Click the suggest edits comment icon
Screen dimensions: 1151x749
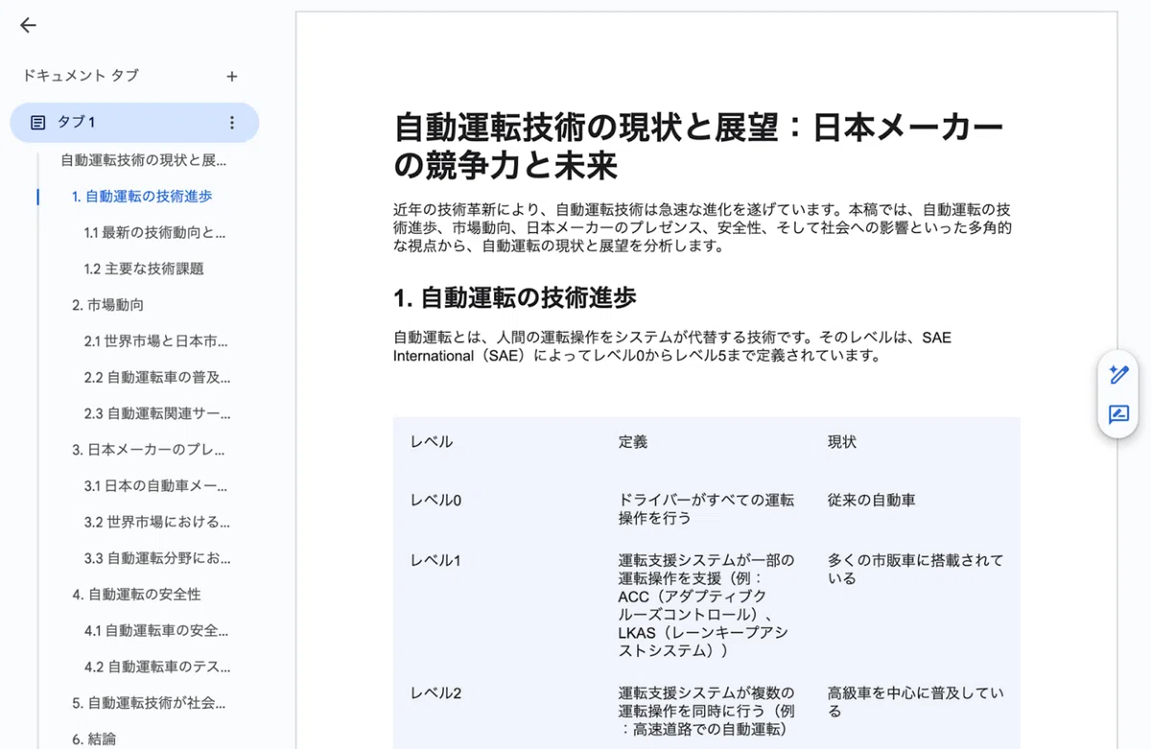(x=1118, y=415)
